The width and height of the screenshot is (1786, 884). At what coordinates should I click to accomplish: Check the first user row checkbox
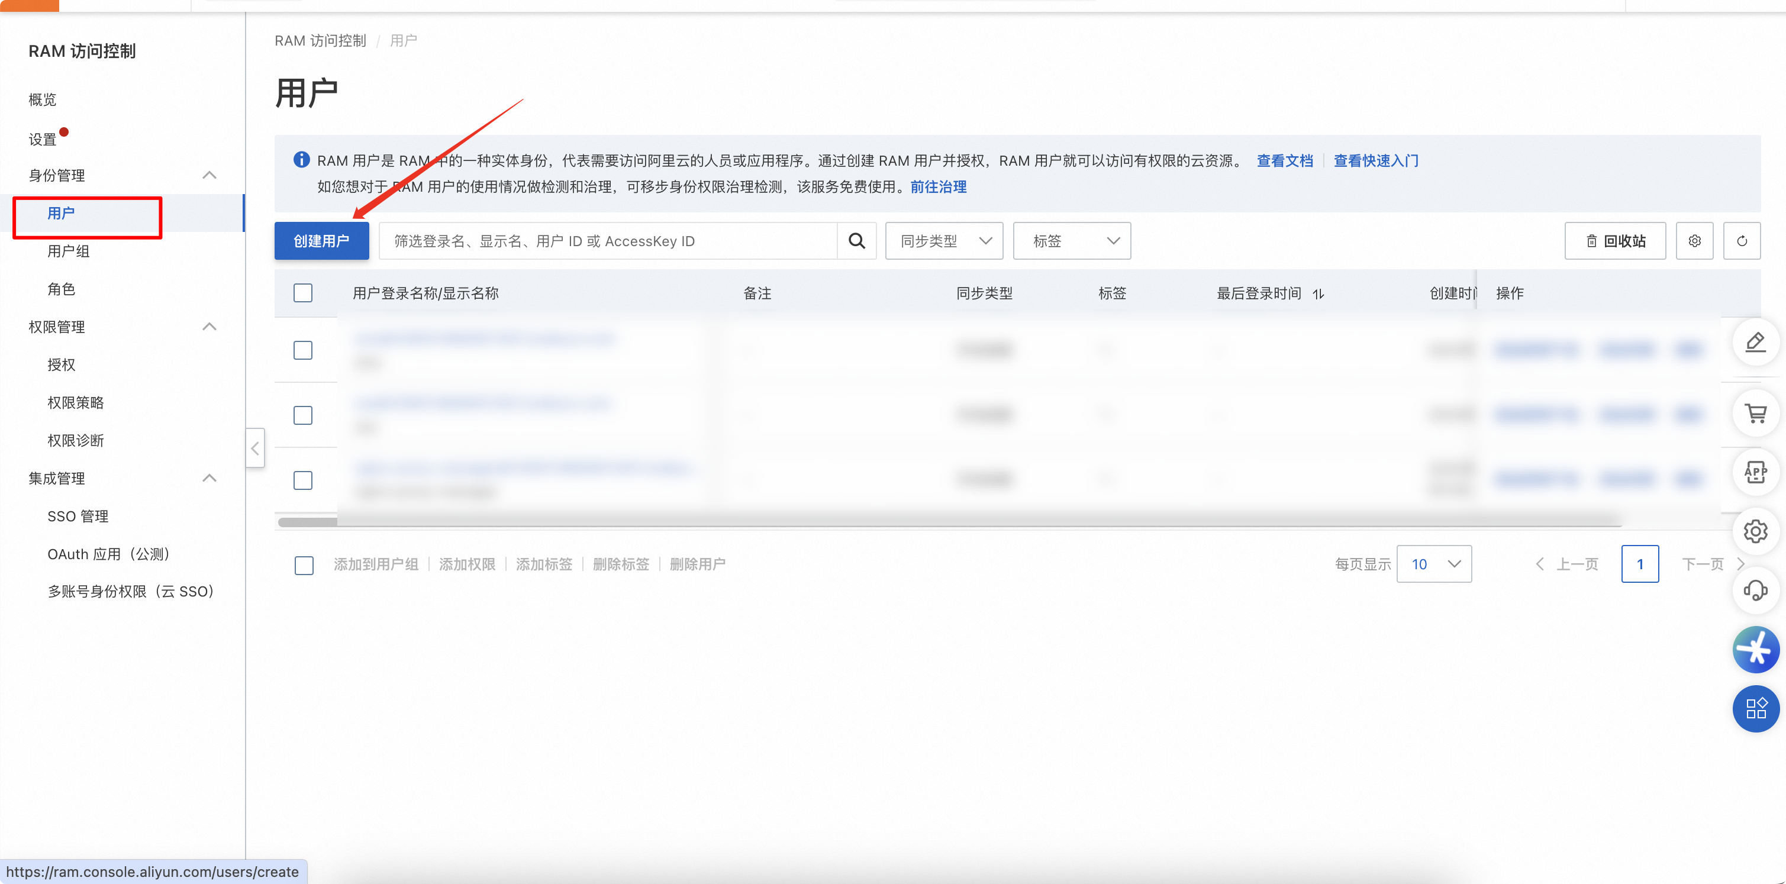click(x=303, y=350)
